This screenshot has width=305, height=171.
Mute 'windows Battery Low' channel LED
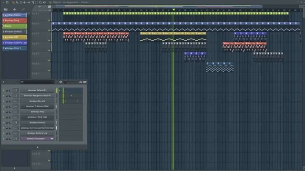coord(3,133)
